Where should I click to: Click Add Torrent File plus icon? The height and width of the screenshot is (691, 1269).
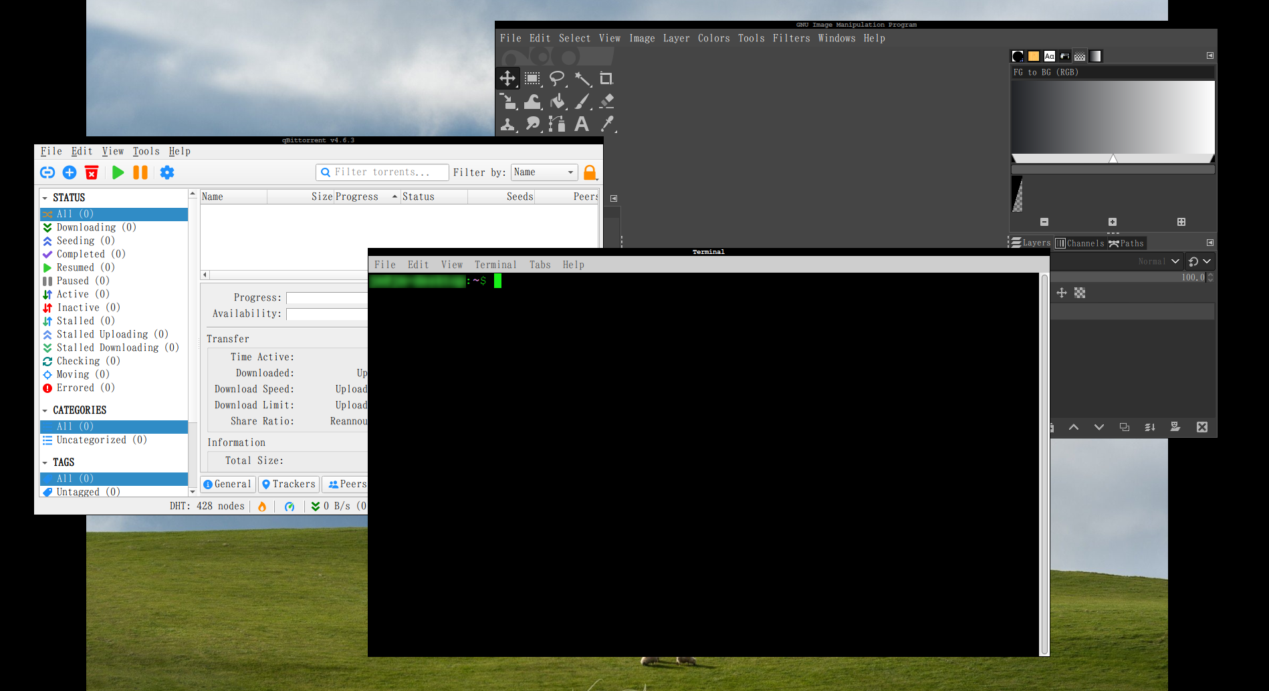[70, 172]
